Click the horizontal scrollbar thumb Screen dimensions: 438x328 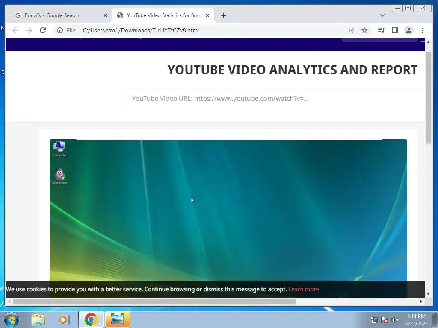[x=154, y=301]
